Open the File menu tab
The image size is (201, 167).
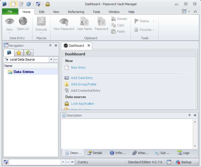[x=10, y=12]
